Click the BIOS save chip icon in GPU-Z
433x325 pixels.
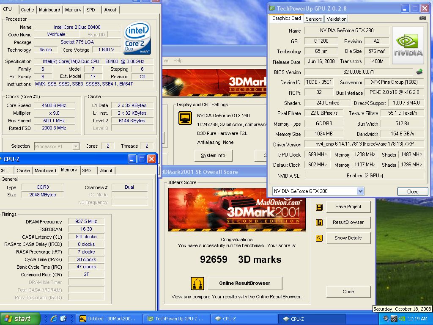click(x=419, y=72)
